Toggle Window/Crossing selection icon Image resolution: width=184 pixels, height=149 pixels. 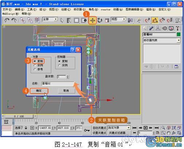pyautogui.click(x=84, y=20)
